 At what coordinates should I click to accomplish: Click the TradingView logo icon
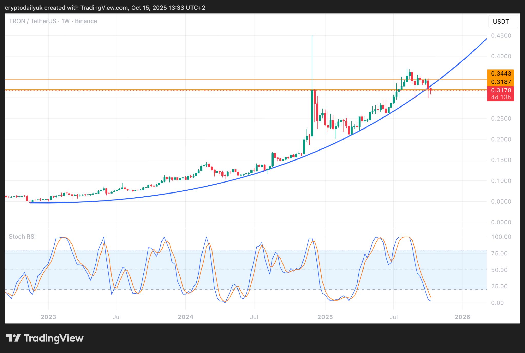[x=13, y=338]
